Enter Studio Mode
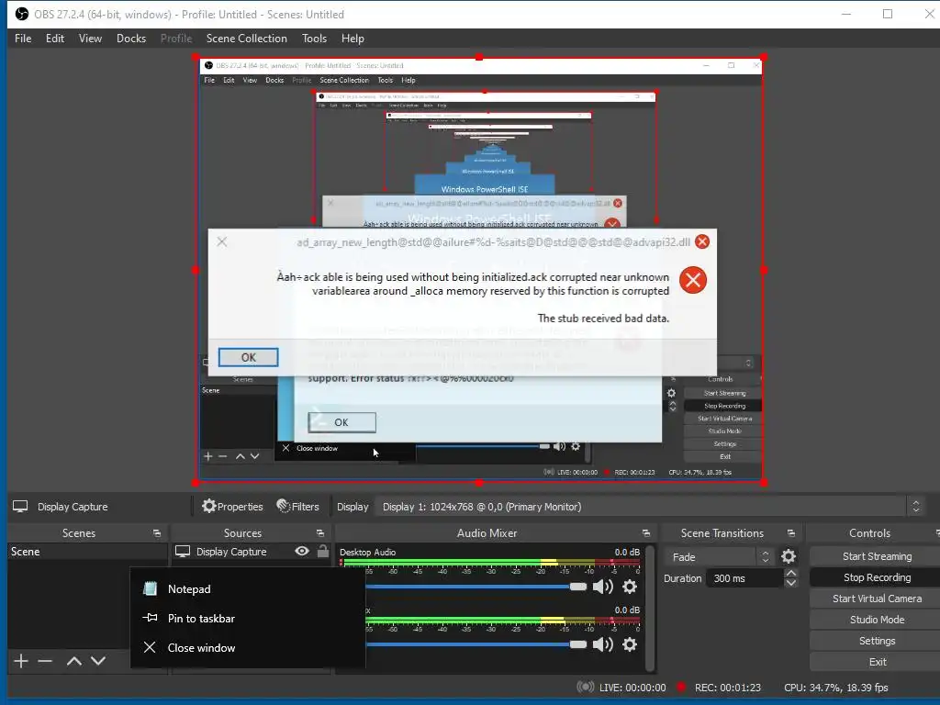This screenshot has width=940, height=705. tap(876, 620)
